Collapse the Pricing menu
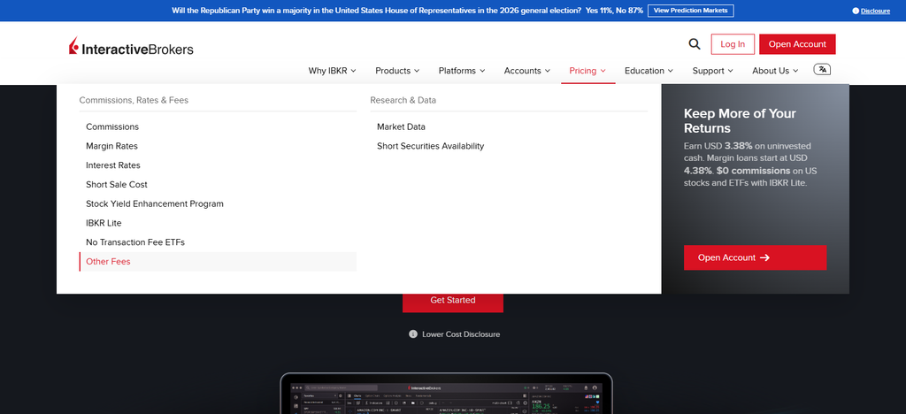Screen dimensions: 906x414 point(587,71)
